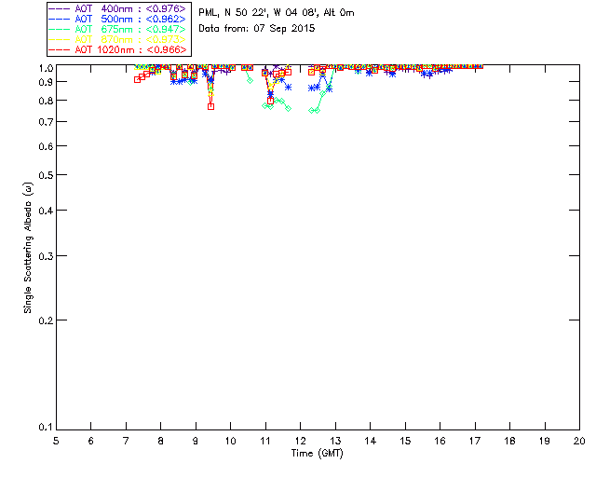Click the AOT 400nm legend entry
The width and height of the screenshot is (596, 477).
click(x=118, y=8)
